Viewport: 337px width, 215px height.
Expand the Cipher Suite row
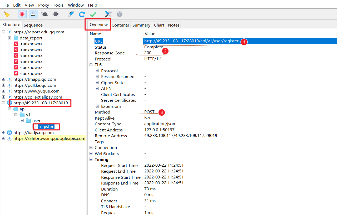pos(97,83)
